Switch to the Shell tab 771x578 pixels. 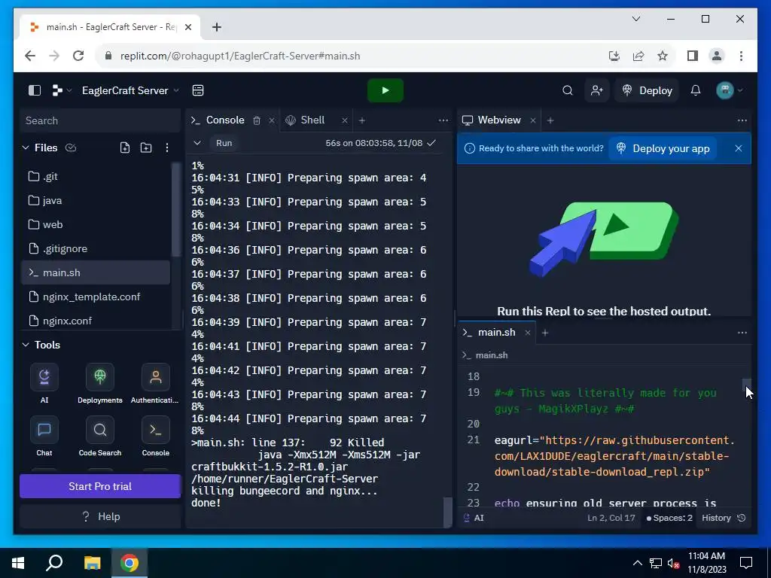pyautogui.click(x=312, y=120)
